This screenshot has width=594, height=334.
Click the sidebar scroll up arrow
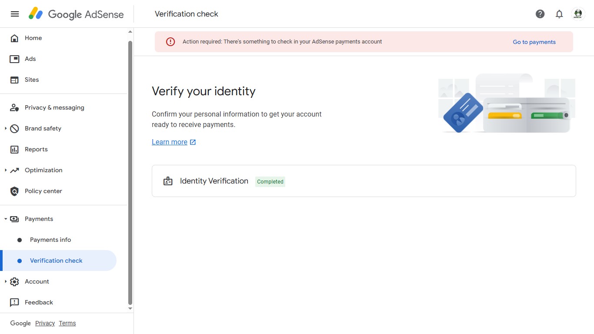130,32
